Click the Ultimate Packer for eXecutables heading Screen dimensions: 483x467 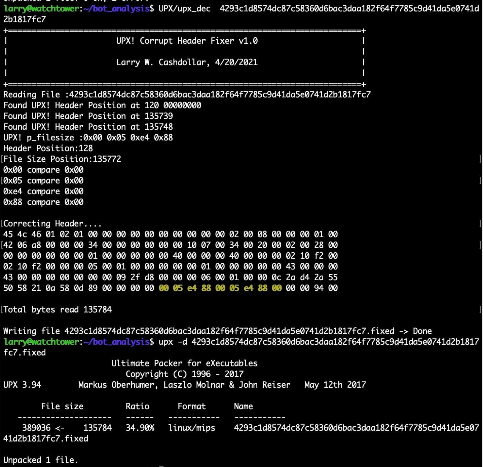click(184, 364)
